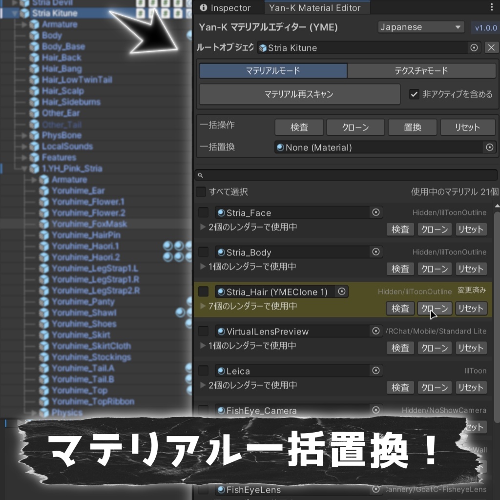500x500 pixels.
Task: Click the object picker circle for Stria_Face
Action: pos(376,212)
